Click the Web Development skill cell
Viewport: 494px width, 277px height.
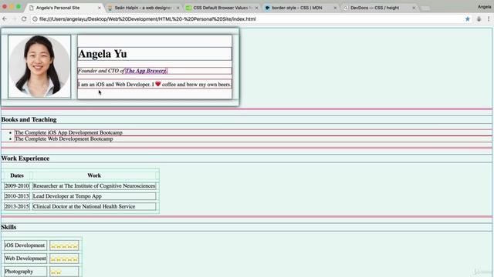coord(25,259)
